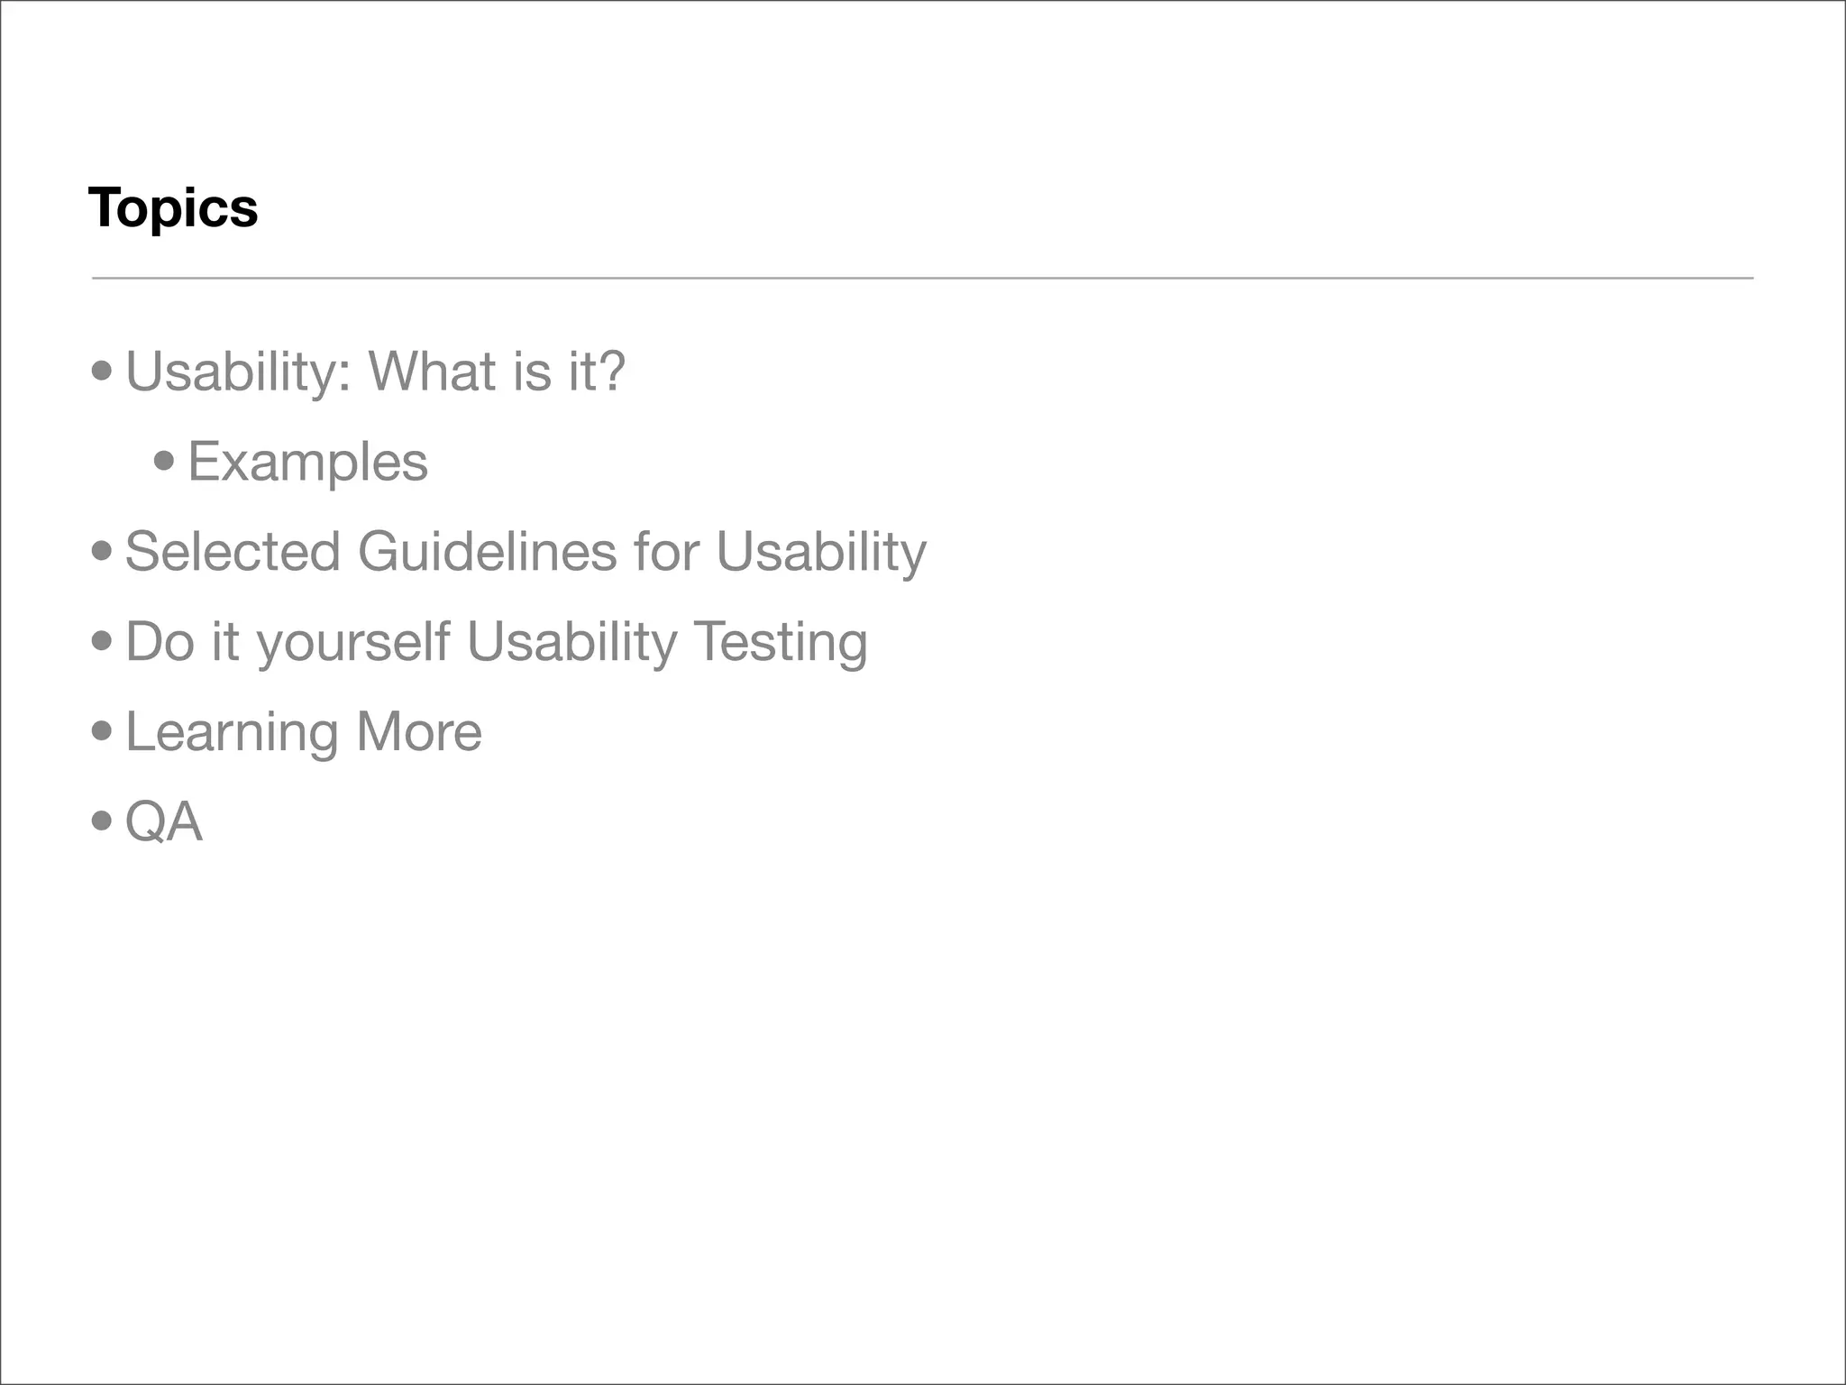Click the word "Guidelines" in the third bullet

pos(487,551)
